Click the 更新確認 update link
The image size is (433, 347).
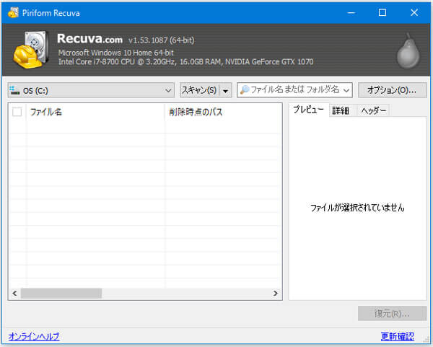pos(398,336)
